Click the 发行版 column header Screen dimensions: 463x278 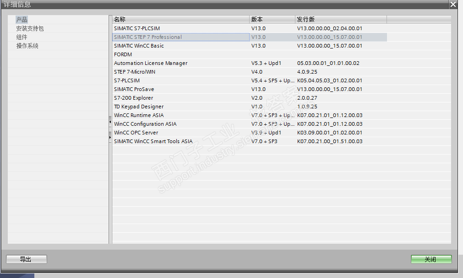pyautogui.click(x=341, y=20)
